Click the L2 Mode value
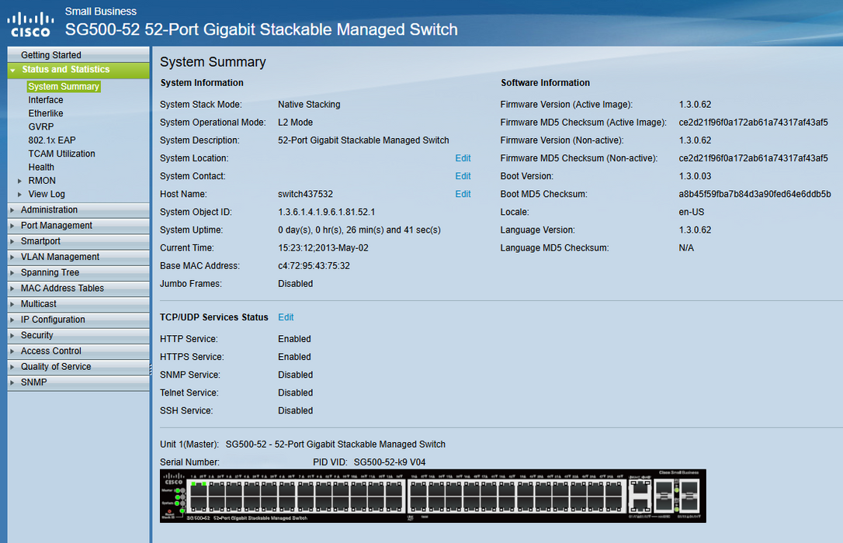The width and height of the screenshot is (843, 543). click(295, 123)
